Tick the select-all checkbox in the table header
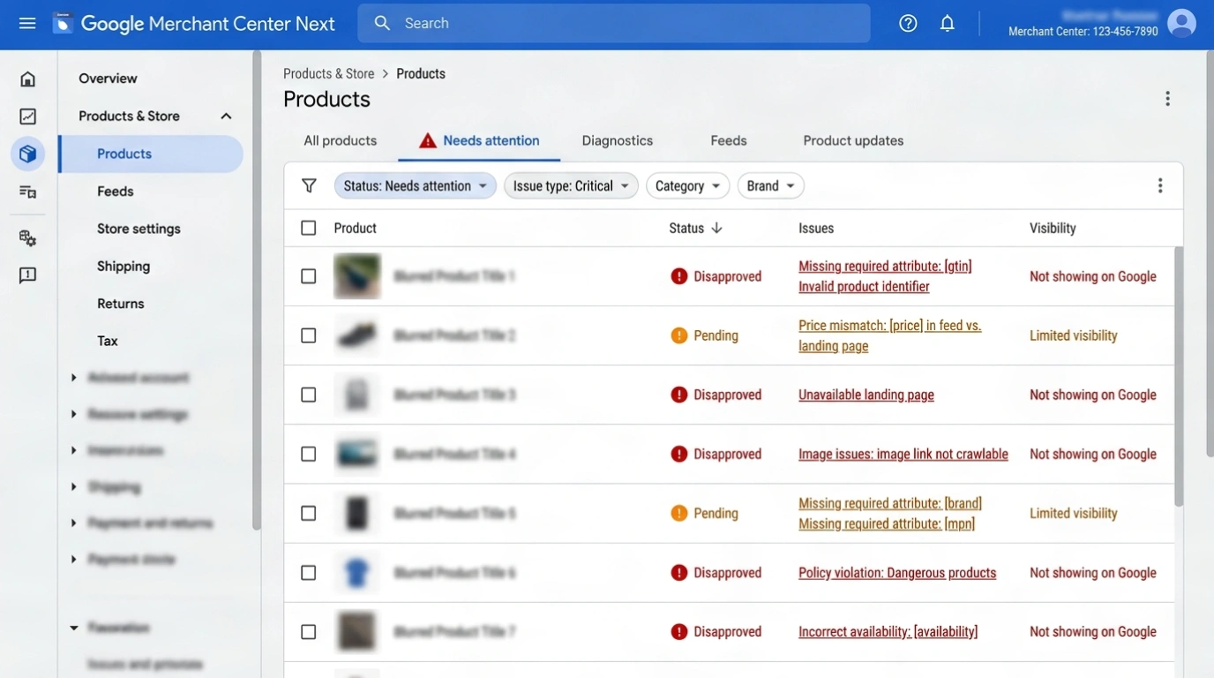Image resolution: width=1214 pixels, height=678 pixels. (x=308, y=228)
